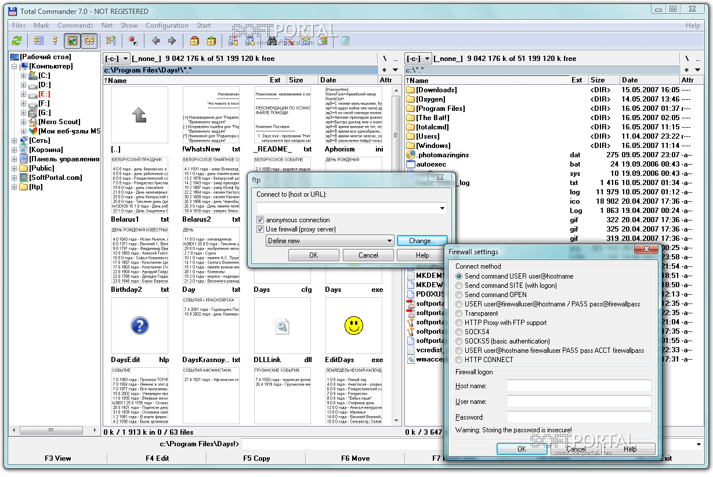Switch to thumbnail view toolbar icon

(x=72, y=41)
